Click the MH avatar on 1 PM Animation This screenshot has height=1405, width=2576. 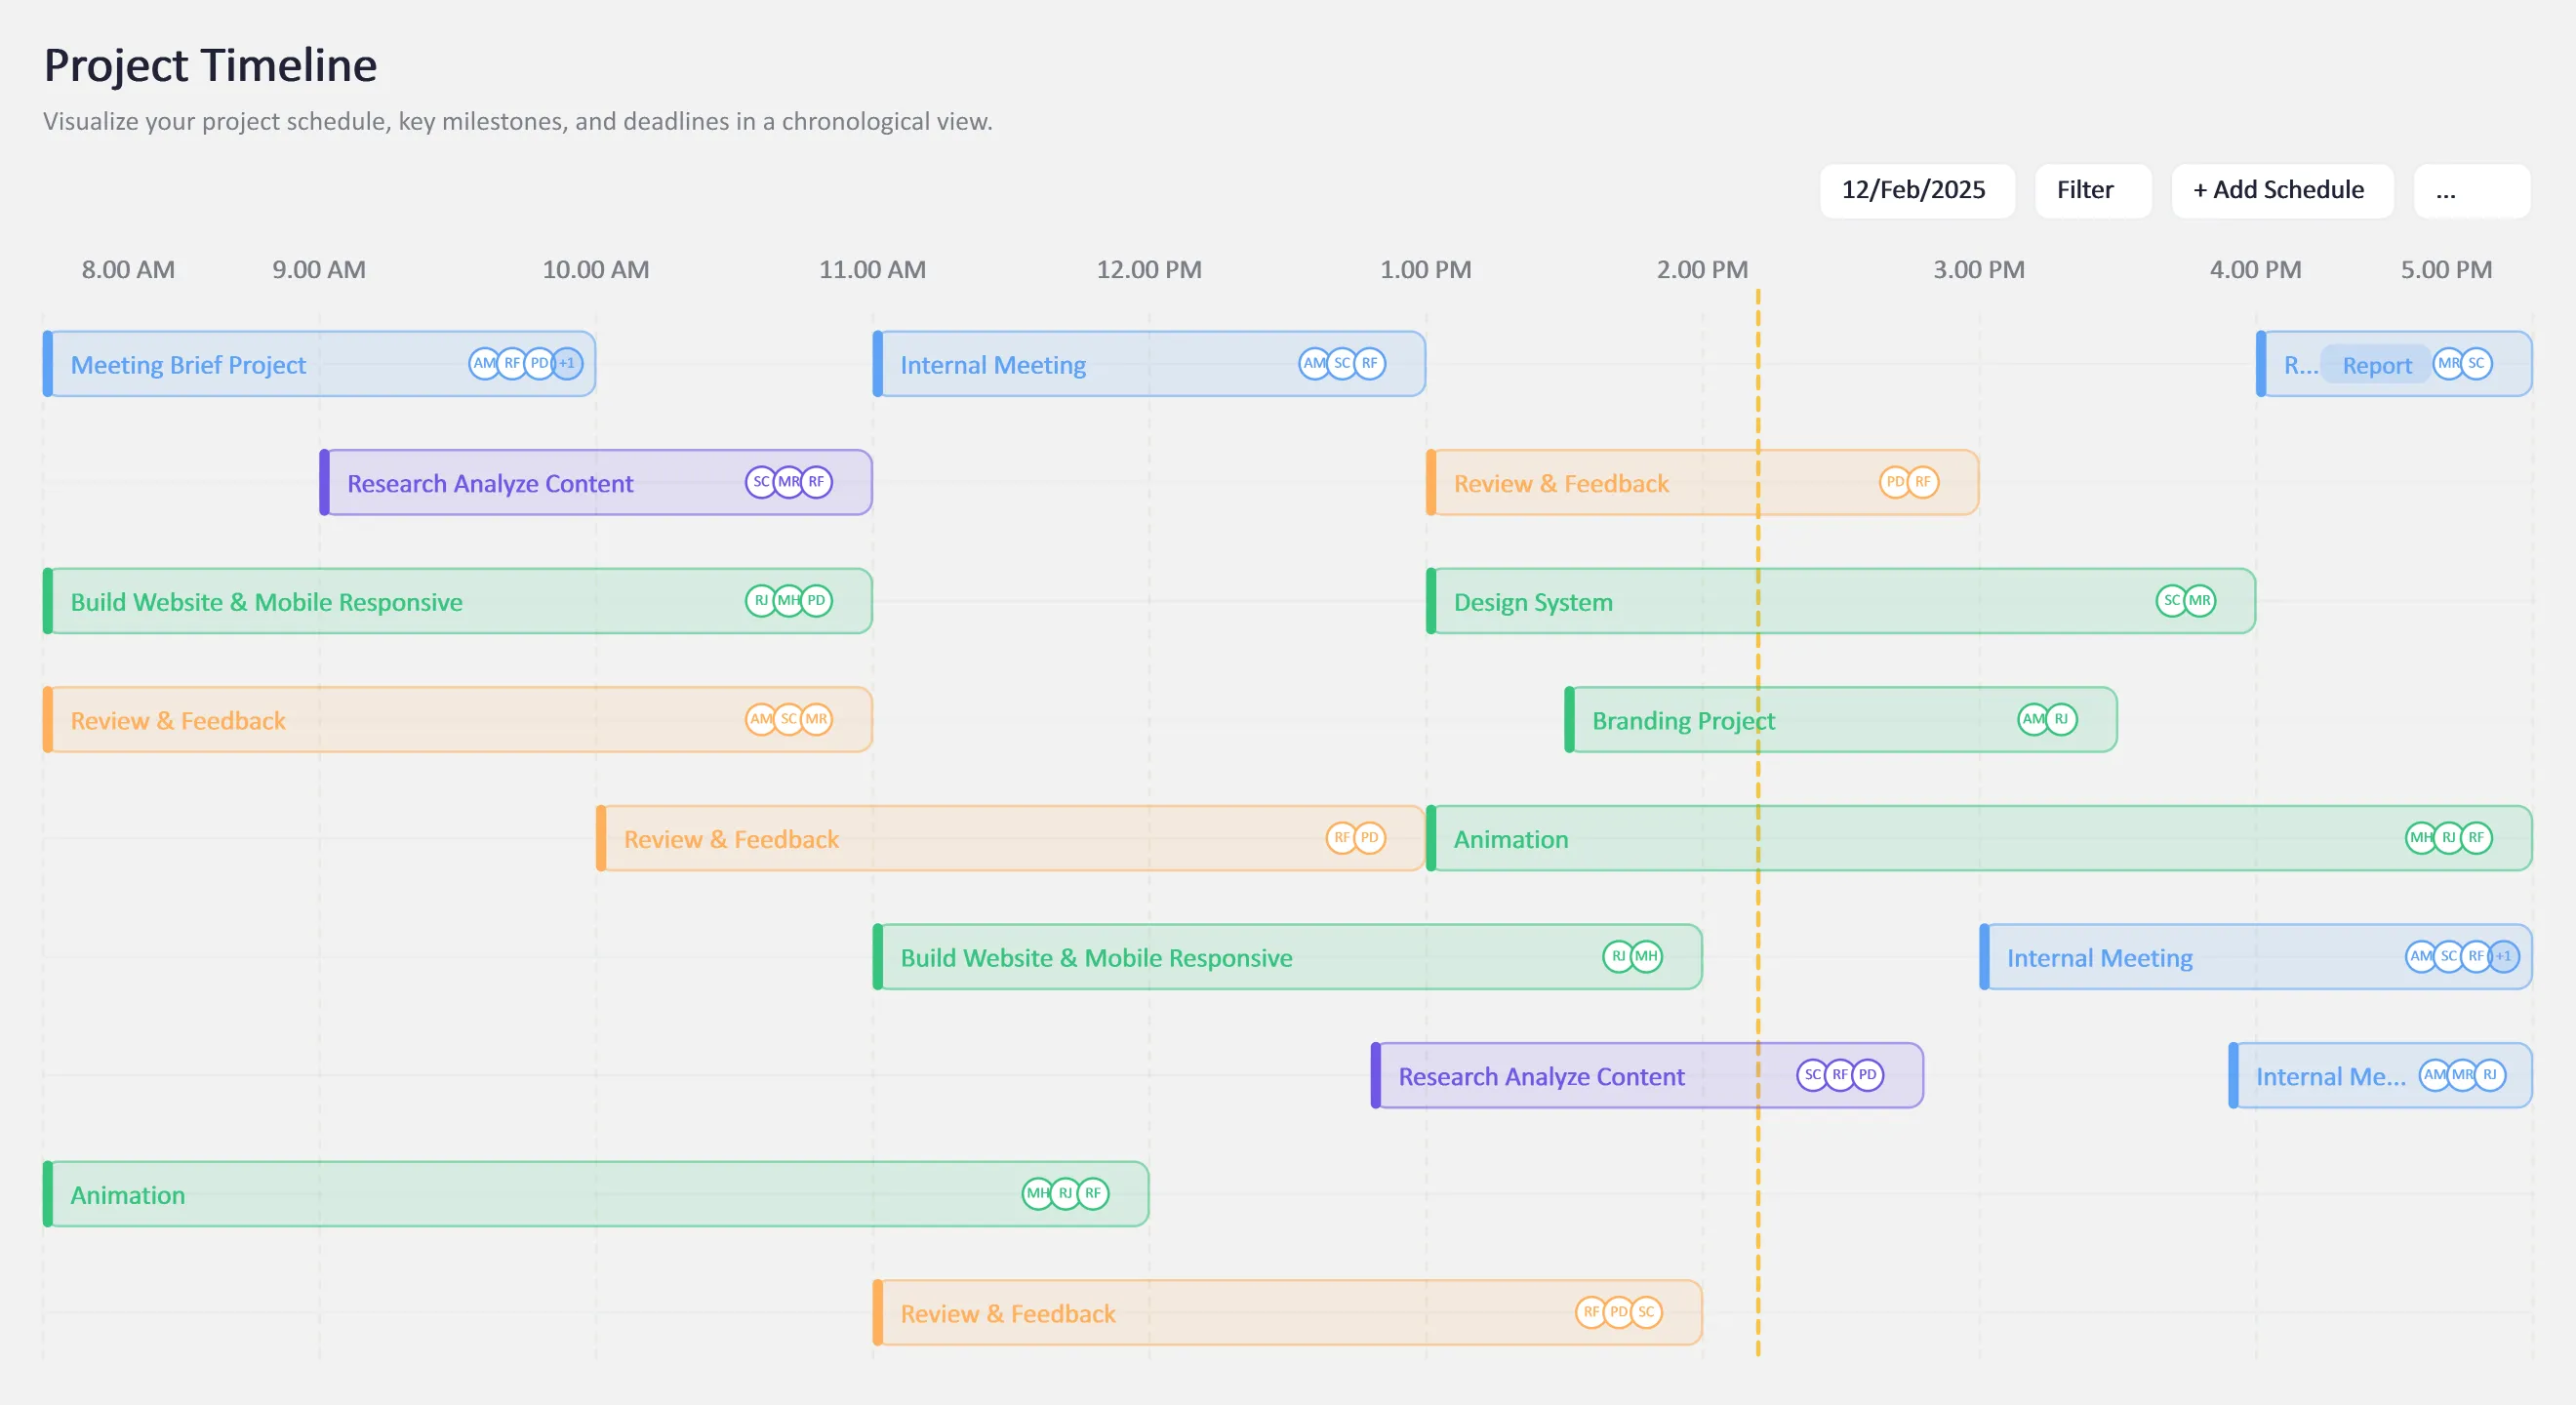click(2421, 838)
